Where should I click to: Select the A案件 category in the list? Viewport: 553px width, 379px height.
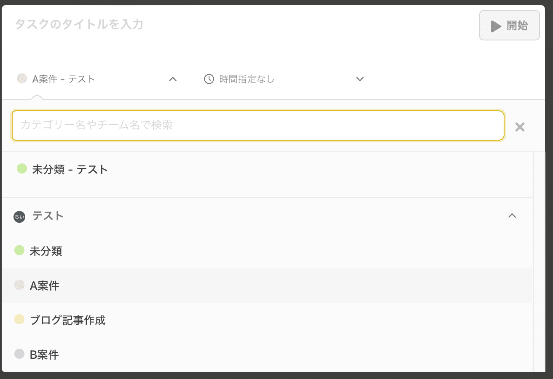45,286
